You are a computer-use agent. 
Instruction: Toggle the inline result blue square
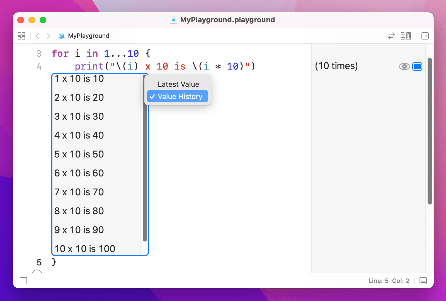tap(417, 66)
